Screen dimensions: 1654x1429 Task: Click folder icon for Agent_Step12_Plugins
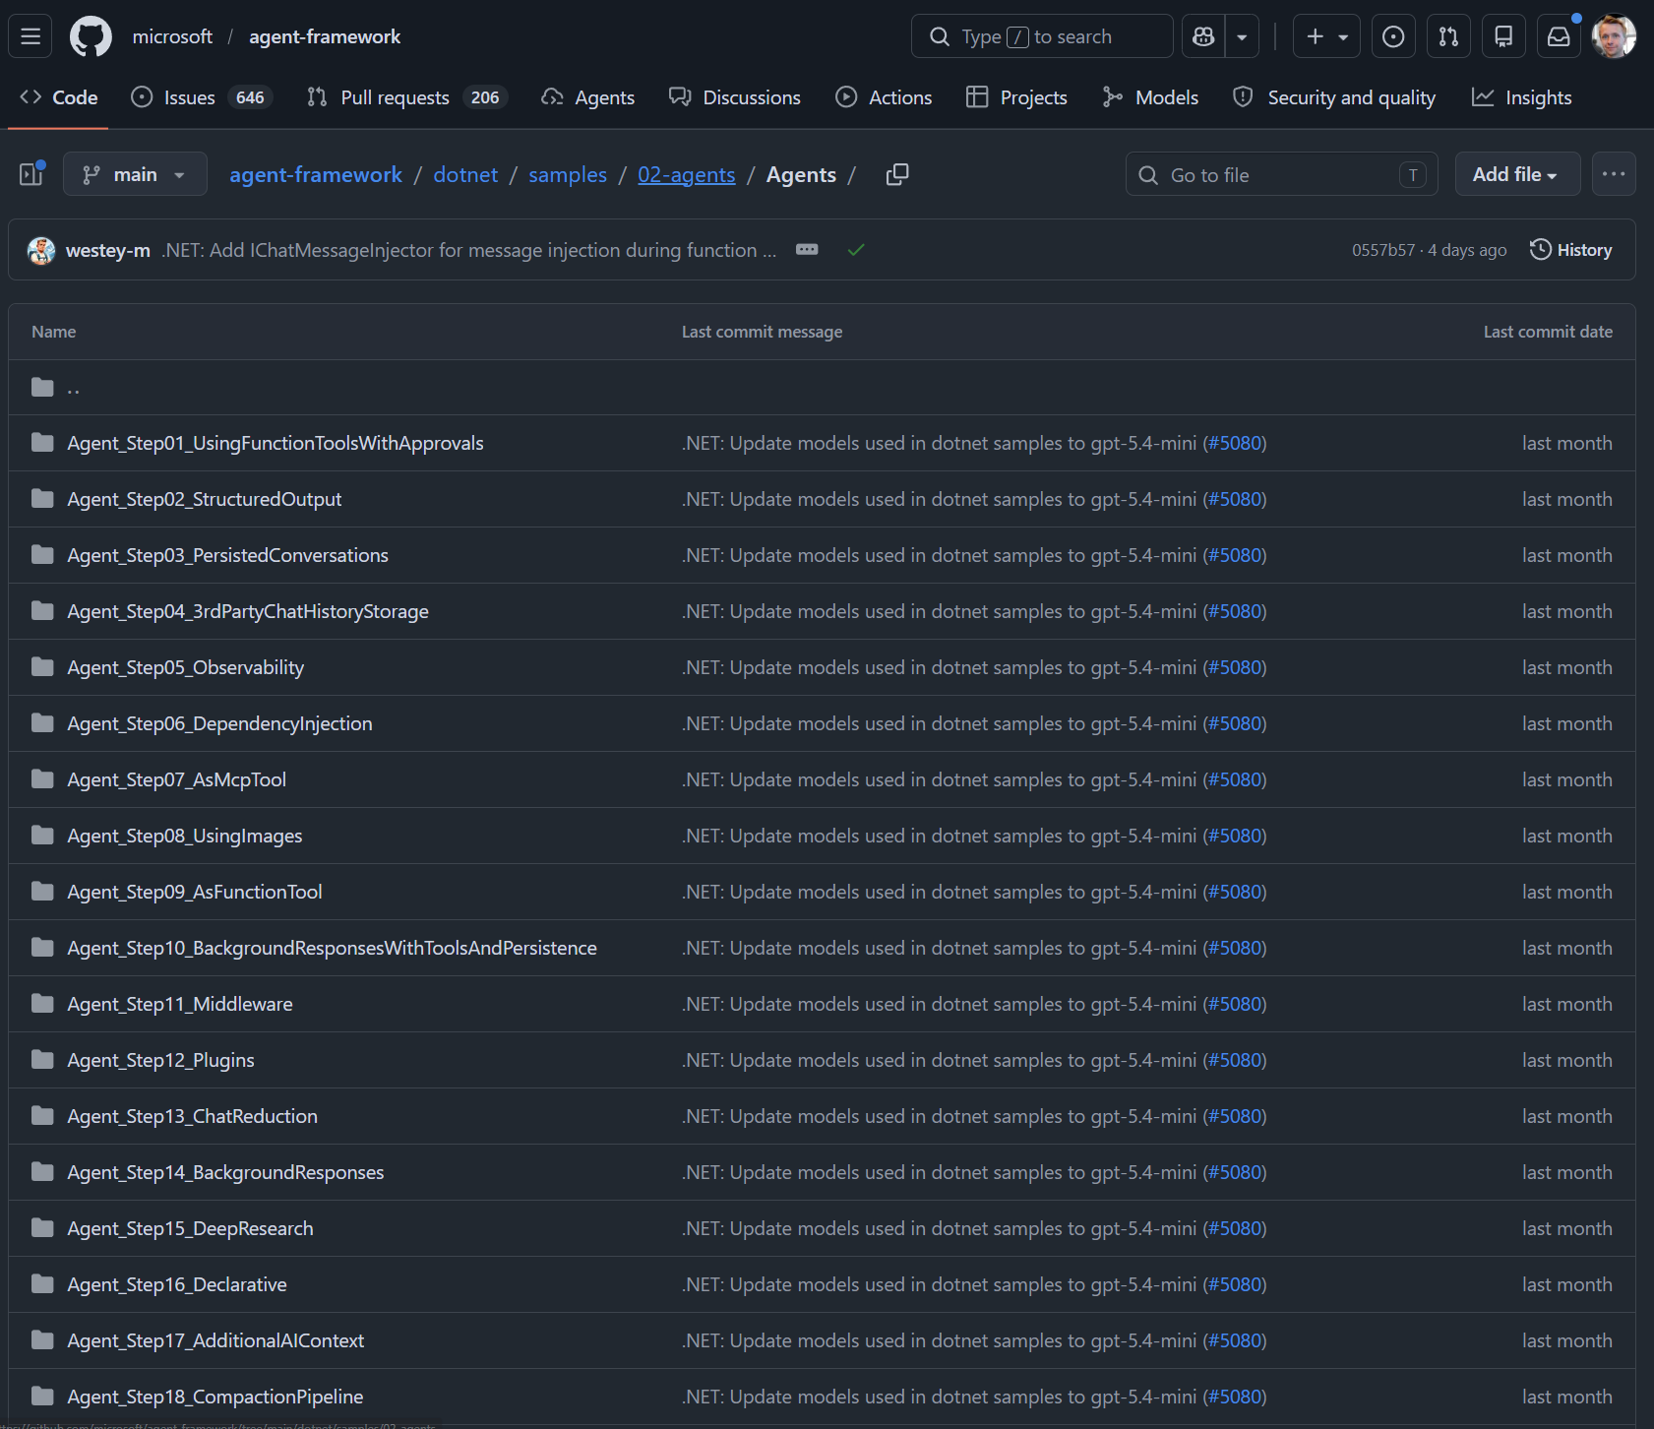42,1060
